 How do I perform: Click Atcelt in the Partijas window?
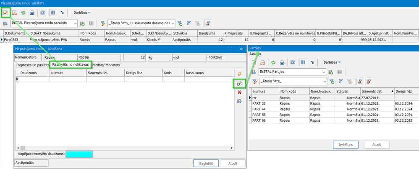click(376, 145)
